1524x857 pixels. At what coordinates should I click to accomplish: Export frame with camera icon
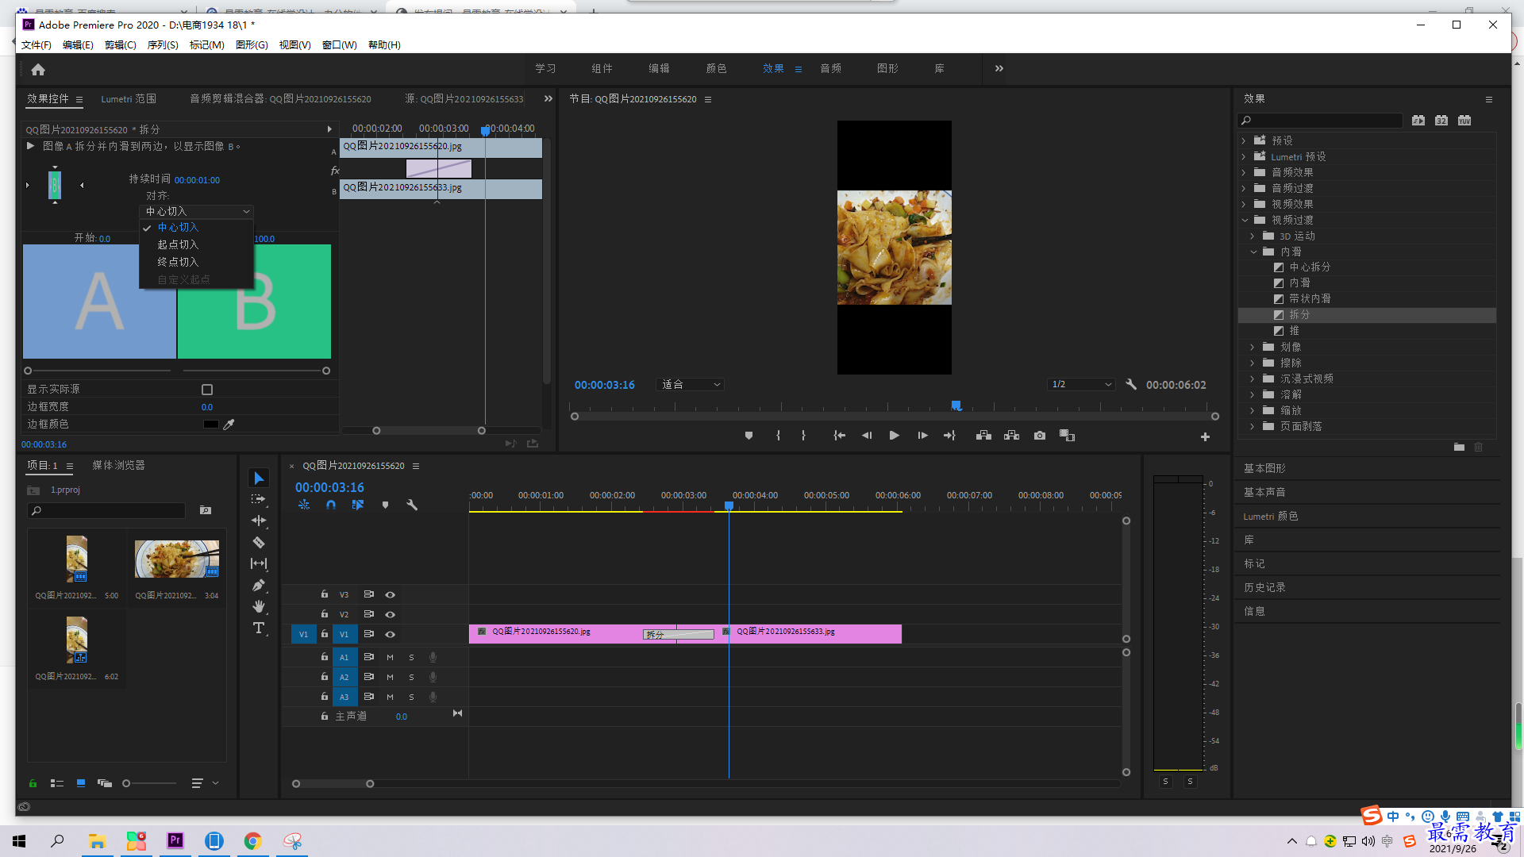[x=1040, y=436]
